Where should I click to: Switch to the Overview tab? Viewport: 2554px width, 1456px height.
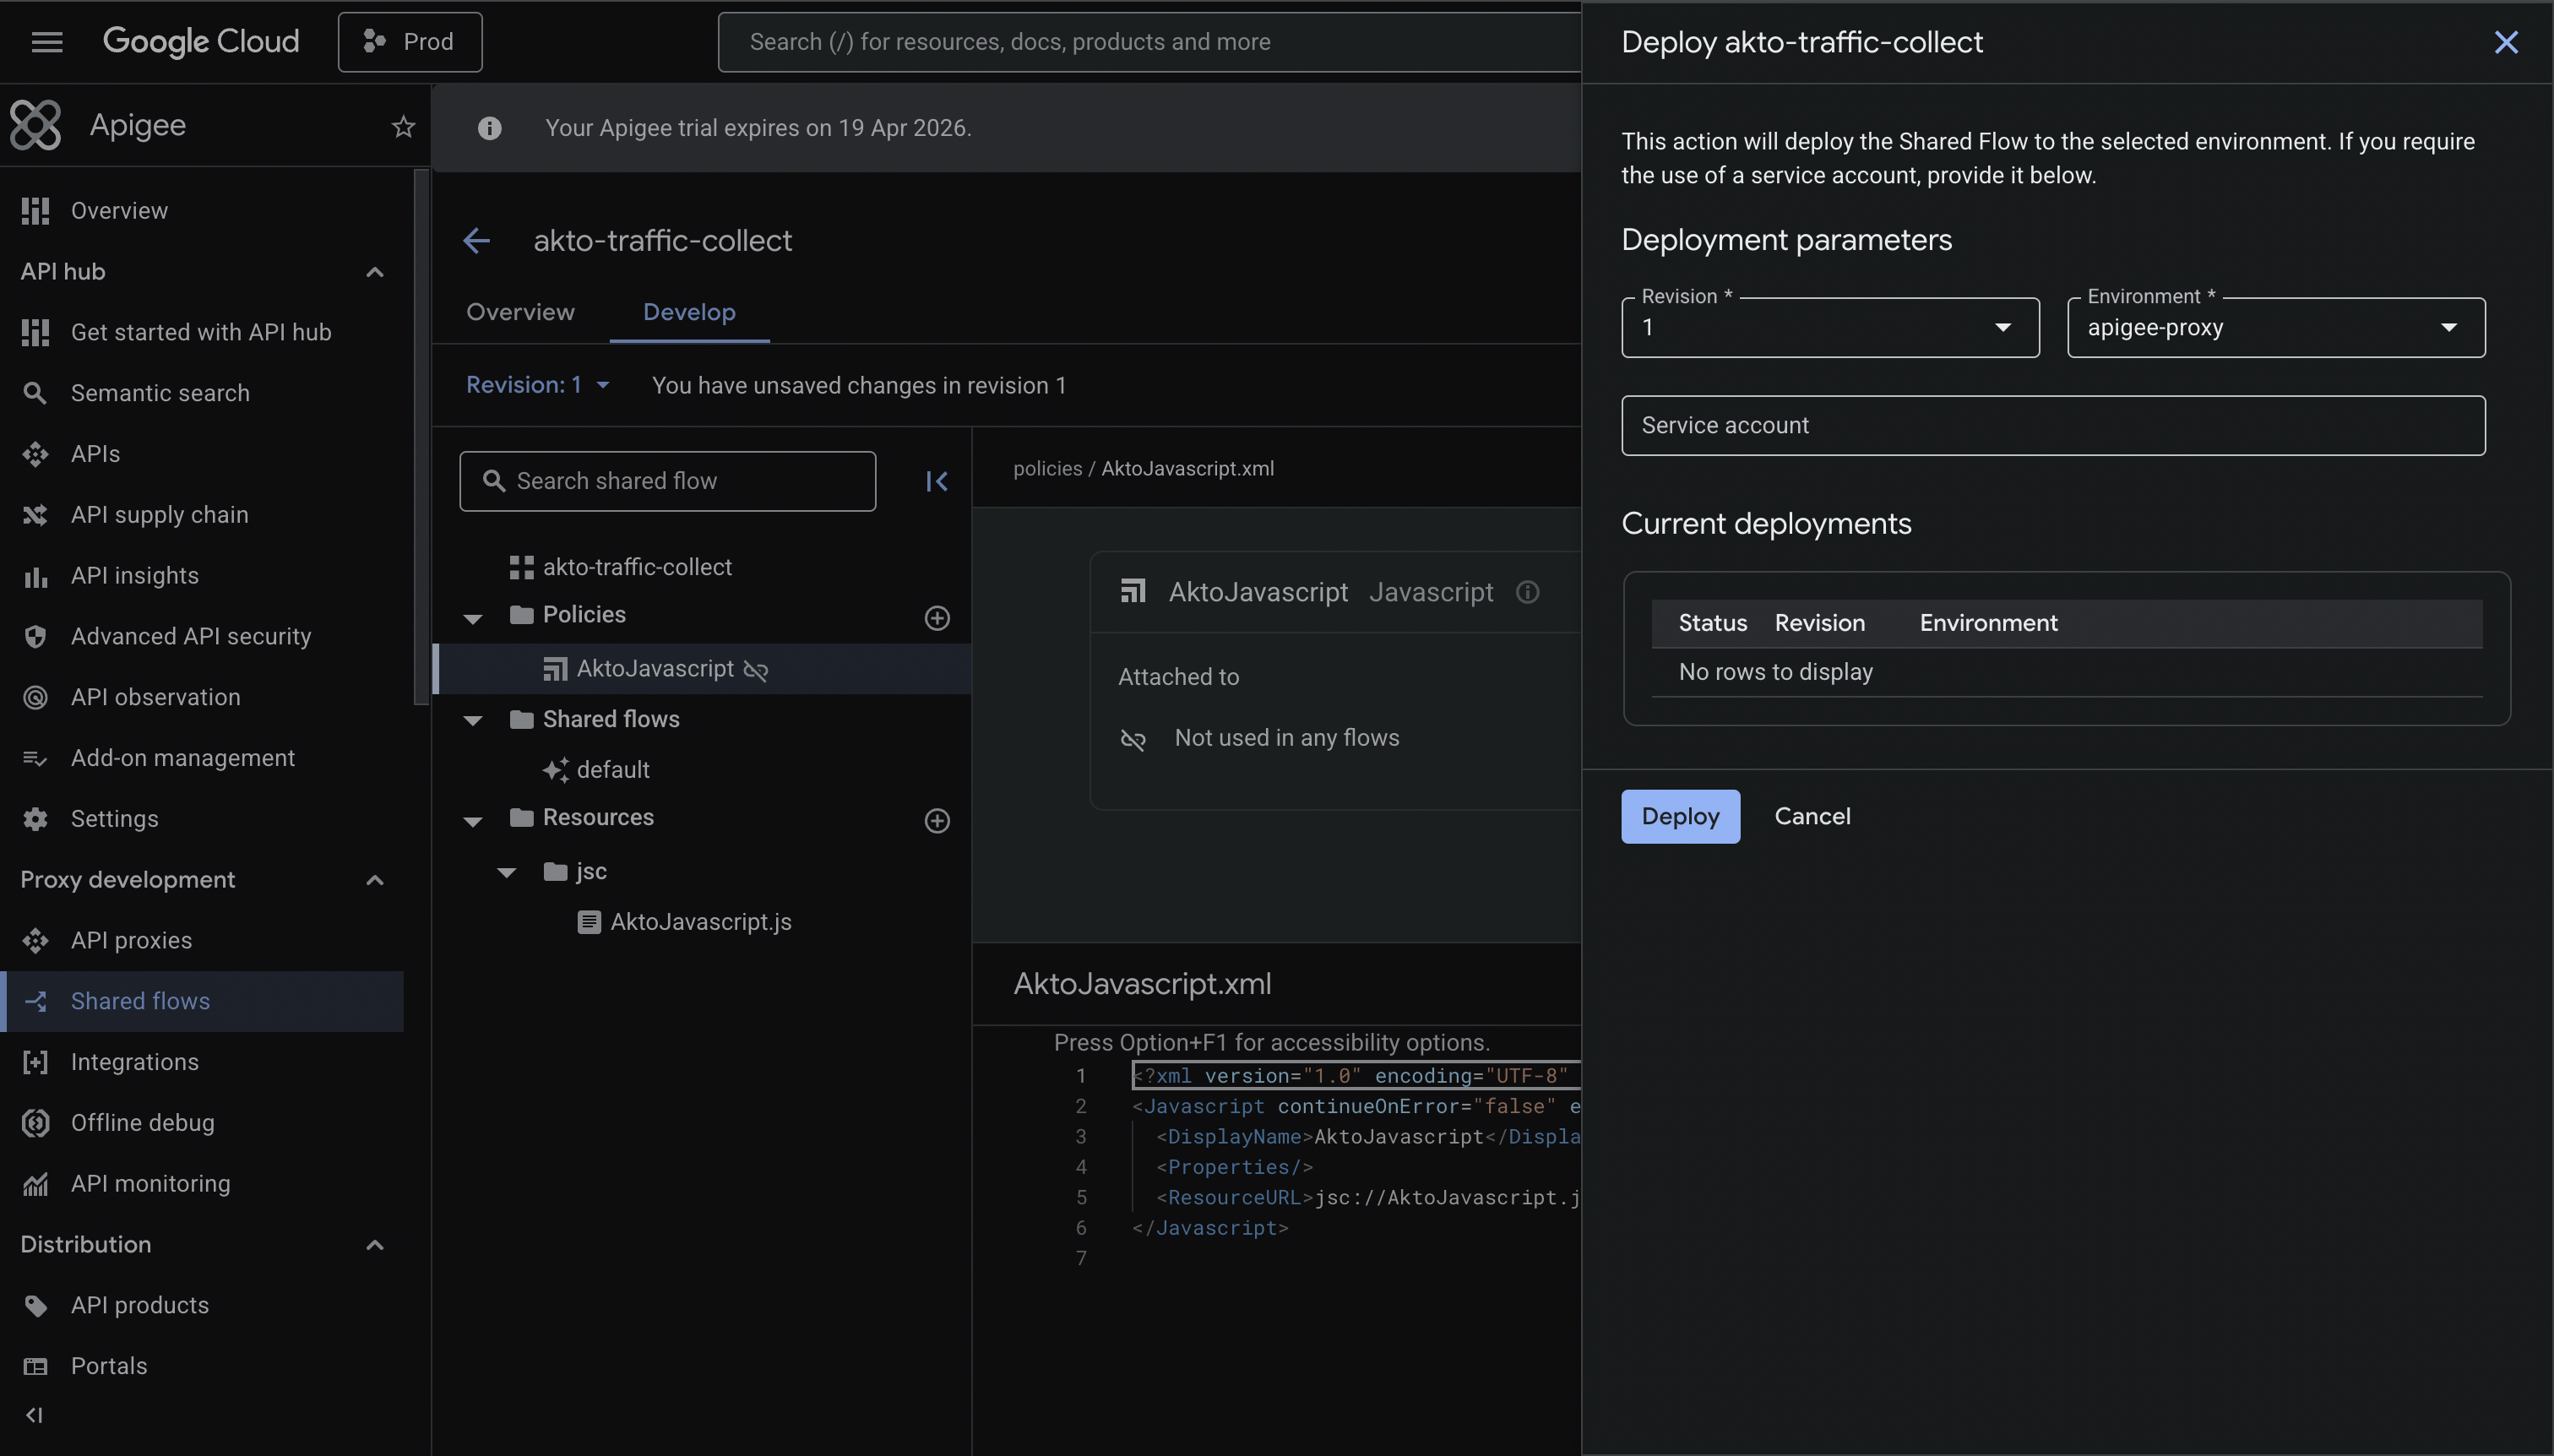click(x=520, y=312)
